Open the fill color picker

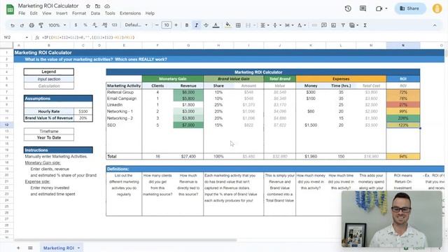tap(228, 25)
